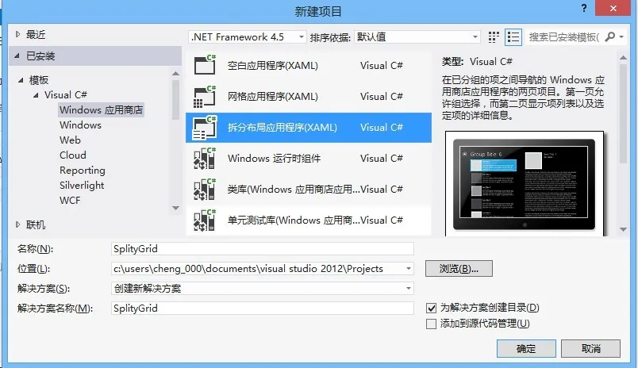This screenshot has height=368, width=638.
Task: Enable 添加到源代码管理 checkbox
Action: pos(431,324)
